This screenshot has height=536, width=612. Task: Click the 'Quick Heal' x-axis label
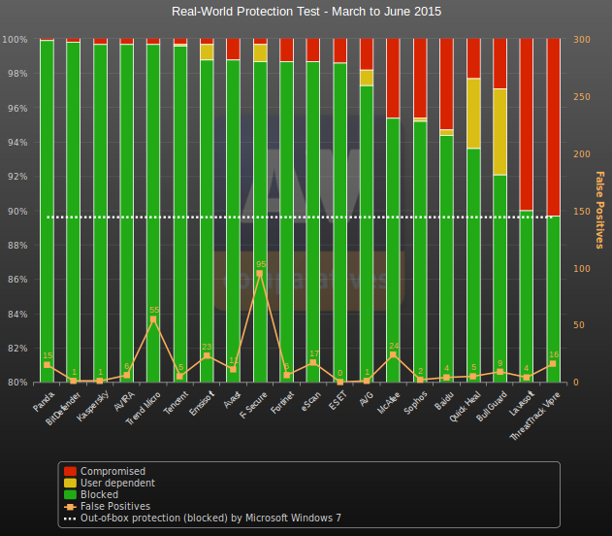pos(465,406)
